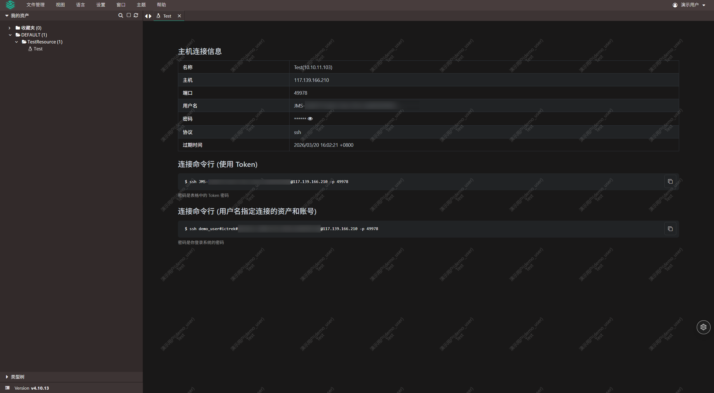The height and width of the screenshot is (393, 714).
Task: Open the 语言 menu
Action: 80,5
